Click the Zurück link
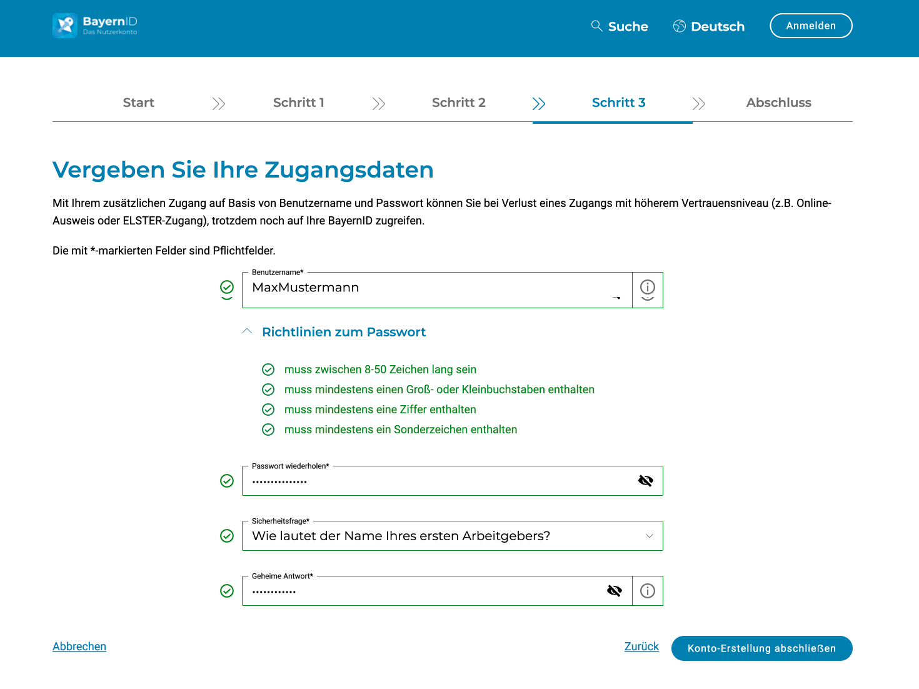Image resolution: width=919 pixels, height=689 pixels. (641, 646)
